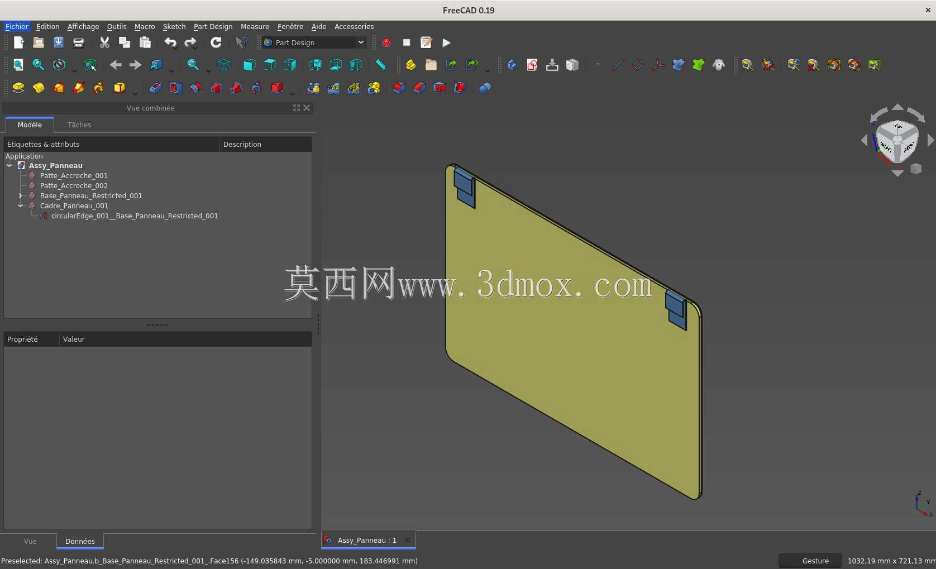This screenshot has width=936, height=569.
Task: Select the Chamfer tool
Action: click(419, 88)
